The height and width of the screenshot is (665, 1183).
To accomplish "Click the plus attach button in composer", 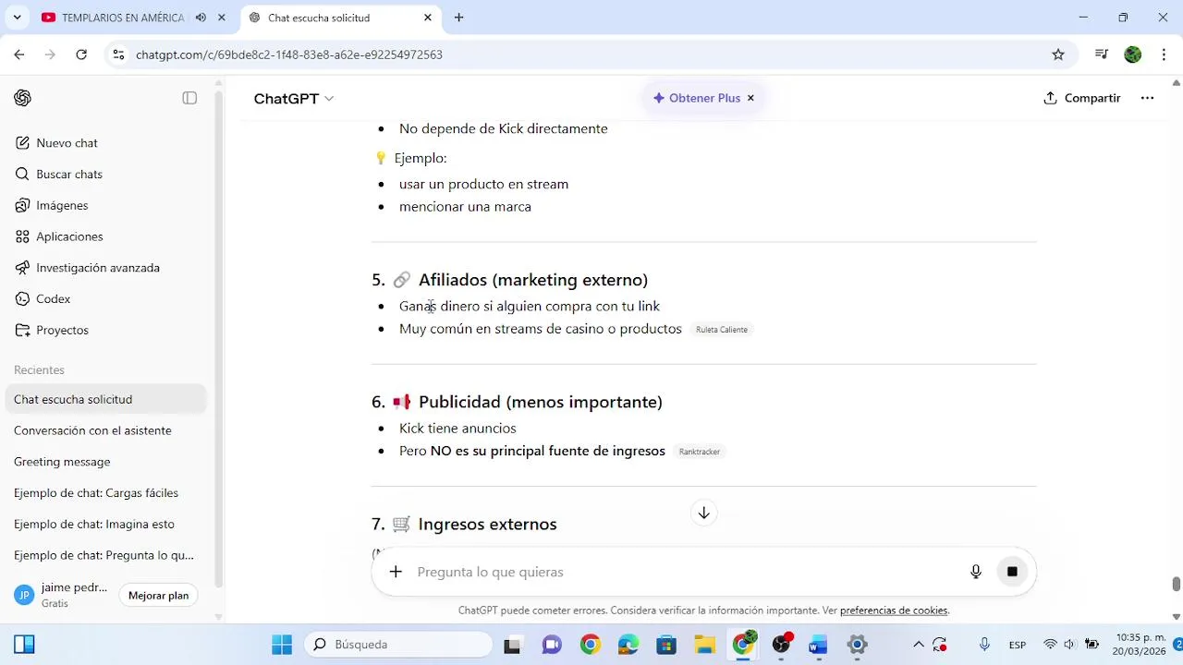I will click(396, 572).
